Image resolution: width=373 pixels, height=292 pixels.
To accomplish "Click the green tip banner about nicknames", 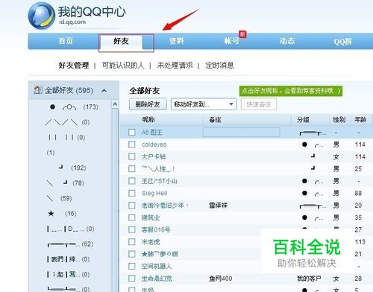I will [291, 91].
